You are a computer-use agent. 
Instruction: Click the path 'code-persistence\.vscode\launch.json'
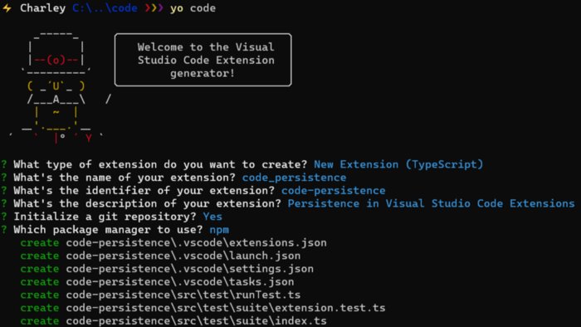pos(183,256)
